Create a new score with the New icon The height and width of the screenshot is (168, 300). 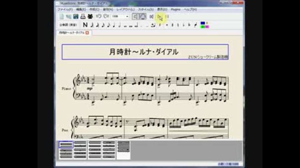(62, 16)
